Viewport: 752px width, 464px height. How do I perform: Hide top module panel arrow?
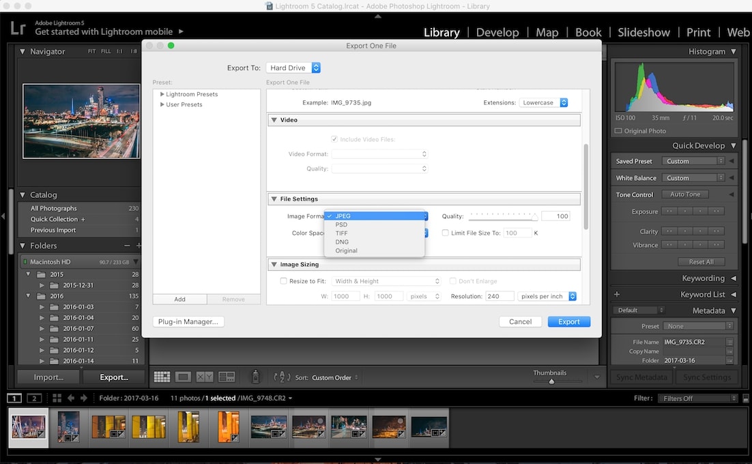(378, 16)
